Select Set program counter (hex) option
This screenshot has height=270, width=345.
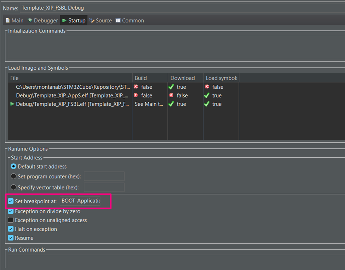[13, 176]
